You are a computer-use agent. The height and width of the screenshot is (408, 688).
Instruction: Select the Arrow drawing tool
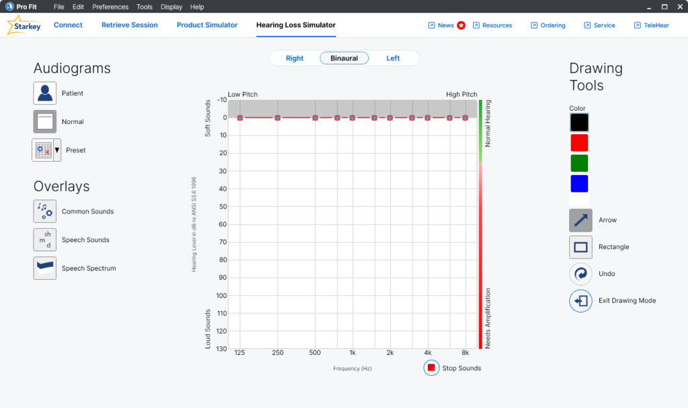point(580,220)
